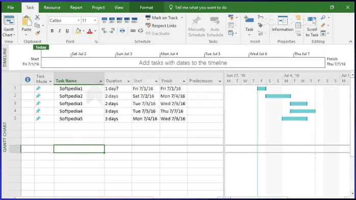The height and width of the screenshot is (200, 356).
Task: Switch to the View tab
Action: tap(119, 8)
